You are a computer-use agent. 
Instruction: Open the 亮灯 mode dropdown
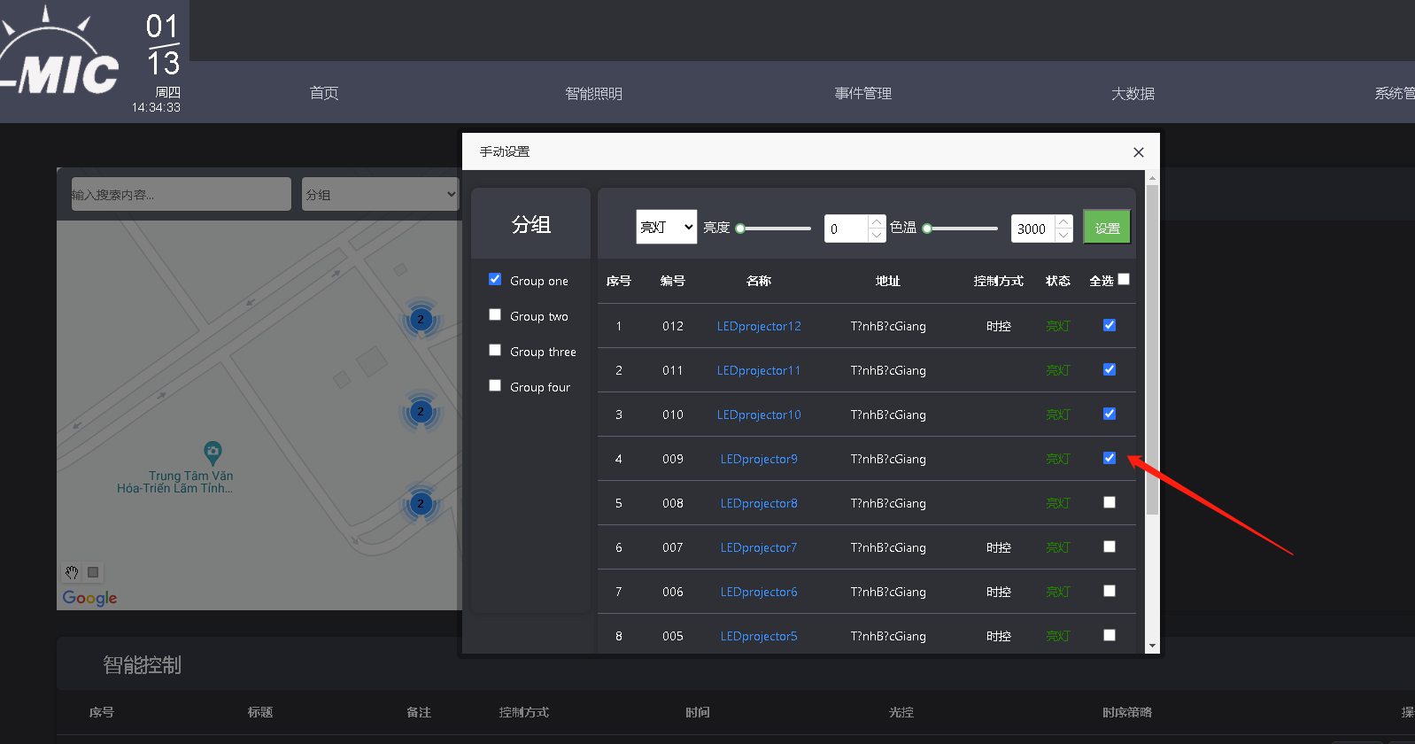tap(666, 228)
